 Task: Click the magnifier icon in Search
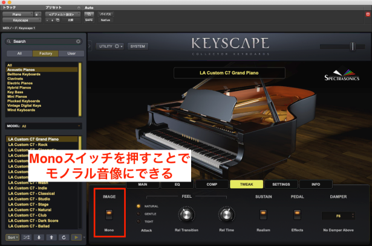tap(9, 42)
